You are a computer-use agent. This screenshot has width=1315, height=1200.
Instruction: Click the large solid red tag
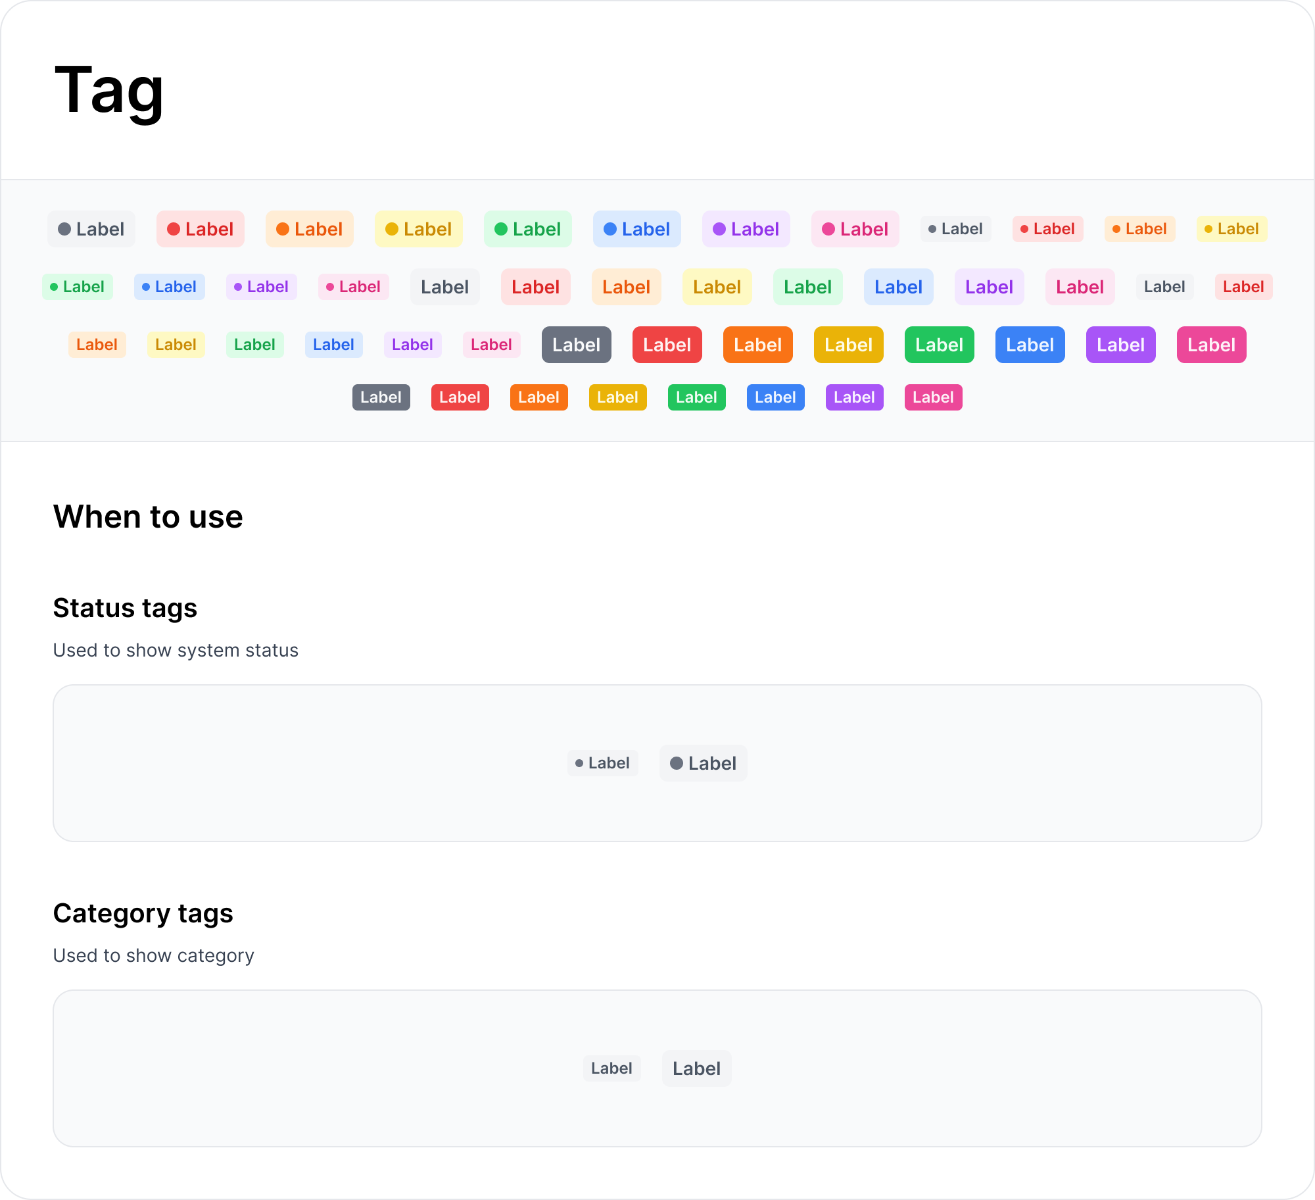(x=667, y=345)
